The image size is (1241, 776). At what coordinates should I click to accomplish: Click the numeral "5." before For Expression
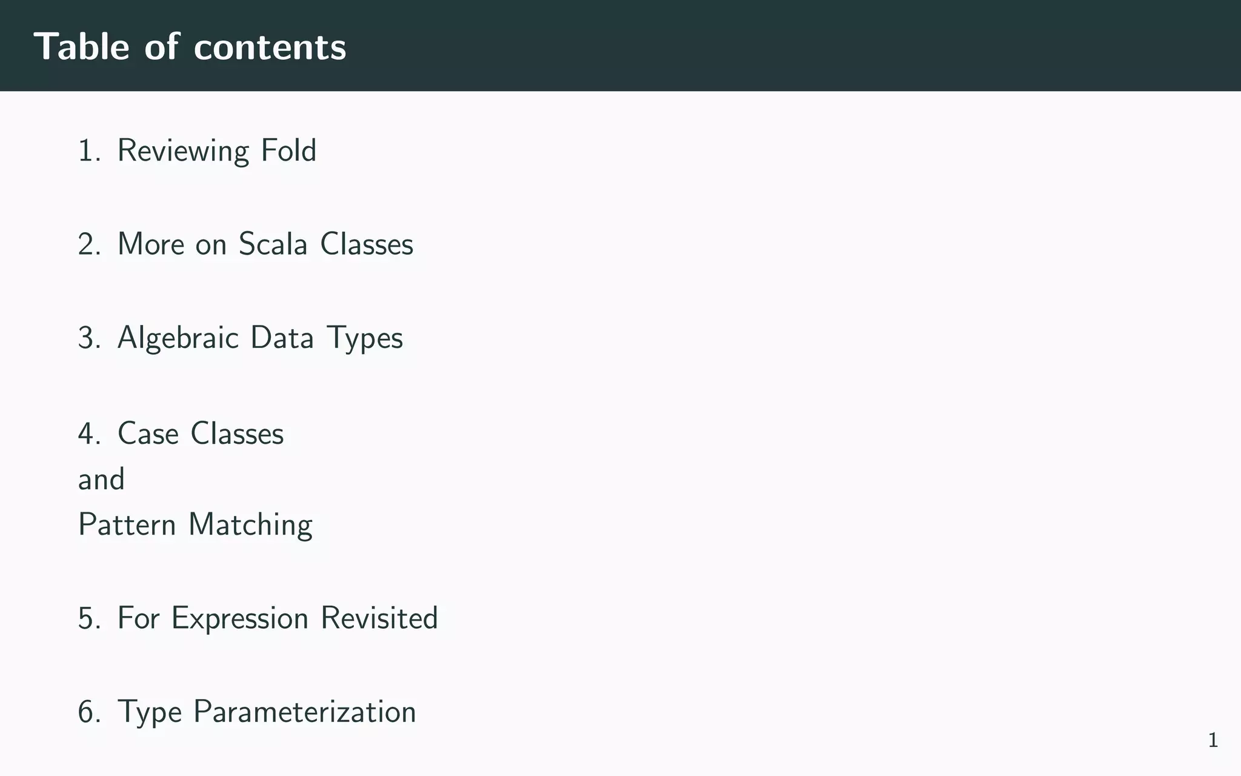pyautogui.click(x=90, y=618)
